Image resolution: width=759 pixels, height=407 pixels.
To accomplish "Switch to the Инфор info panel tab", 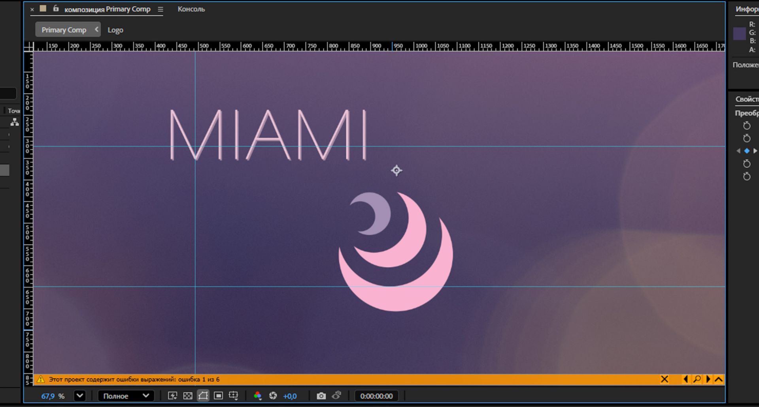I will tap(746, 9).
